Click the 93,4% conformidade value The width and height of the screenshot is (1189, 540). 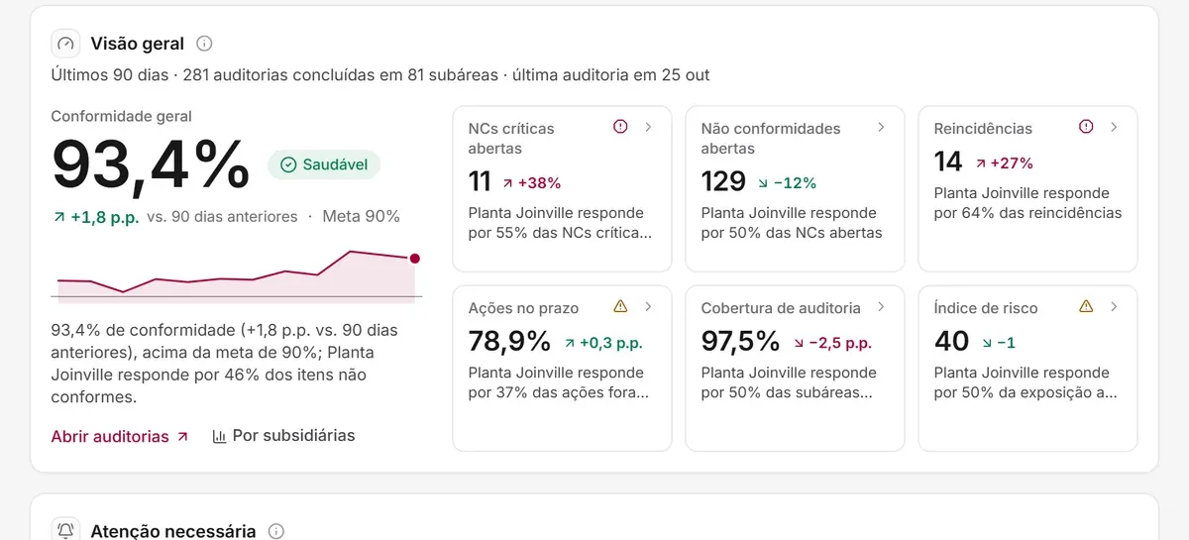[x=151, y=164]
